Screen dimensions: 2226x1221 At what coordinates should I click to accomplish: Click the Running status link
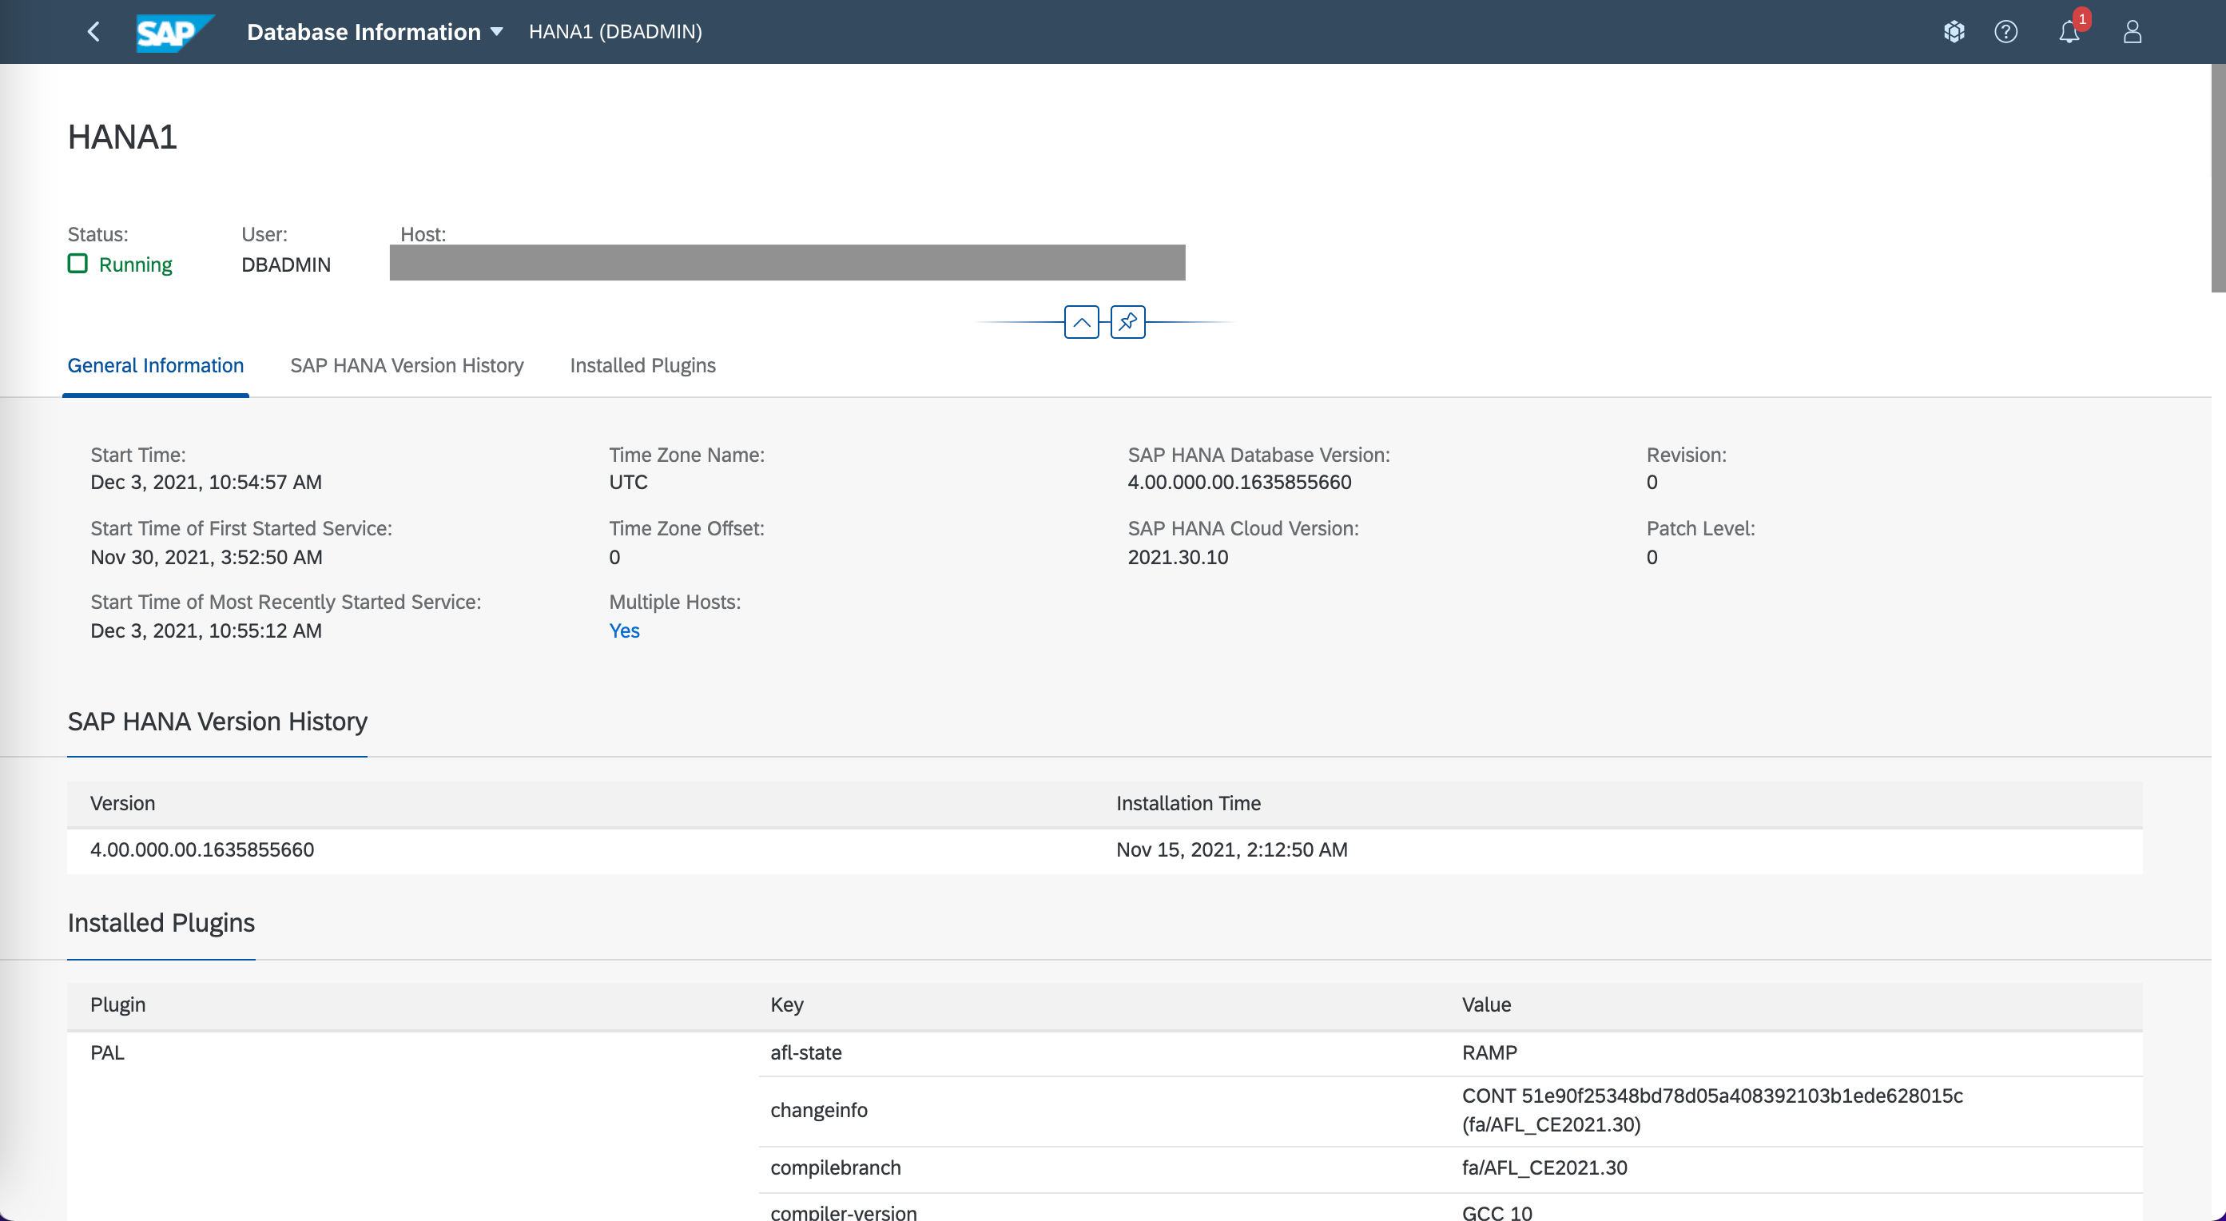[136, 264]
